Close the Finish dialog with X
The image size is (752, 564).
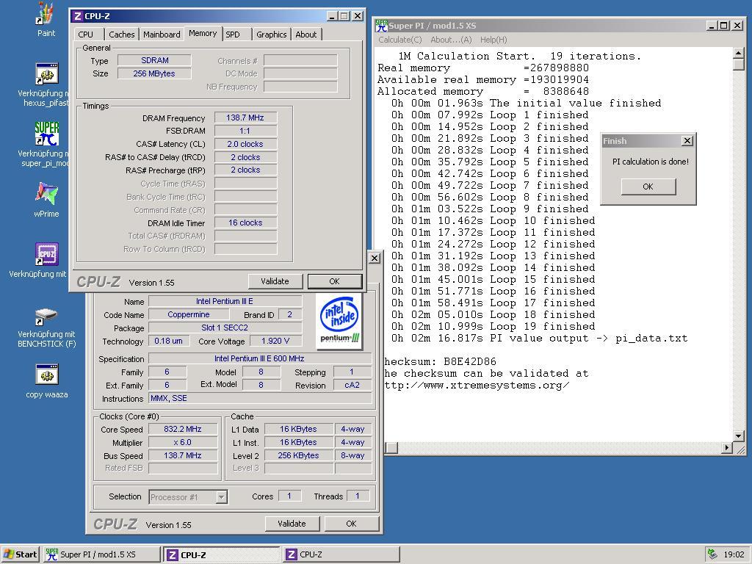[687, 140]
